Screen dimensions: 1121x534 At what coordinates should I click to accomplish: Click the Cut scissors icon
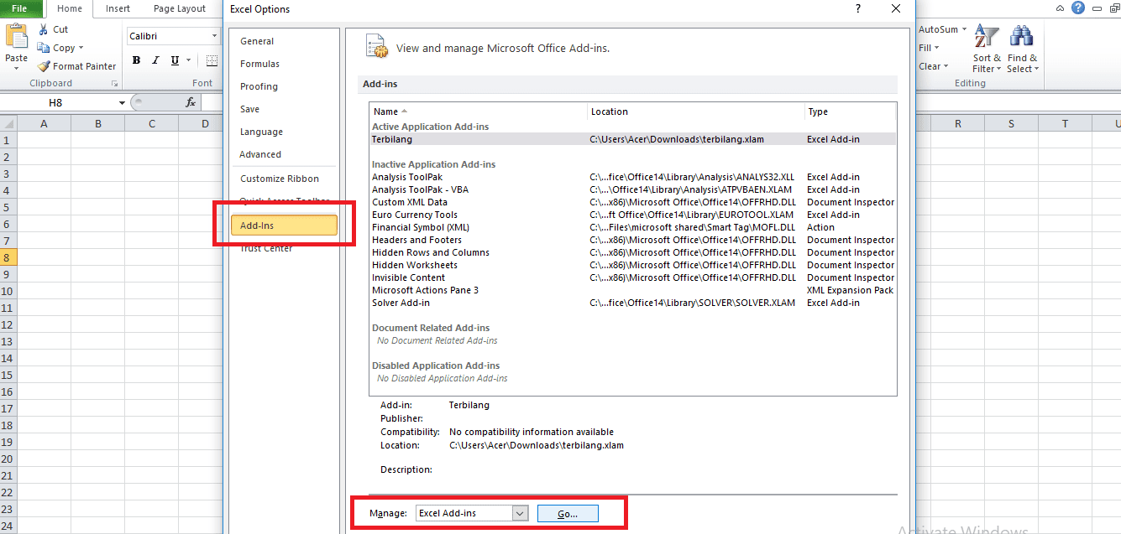(x=43, y=29)
